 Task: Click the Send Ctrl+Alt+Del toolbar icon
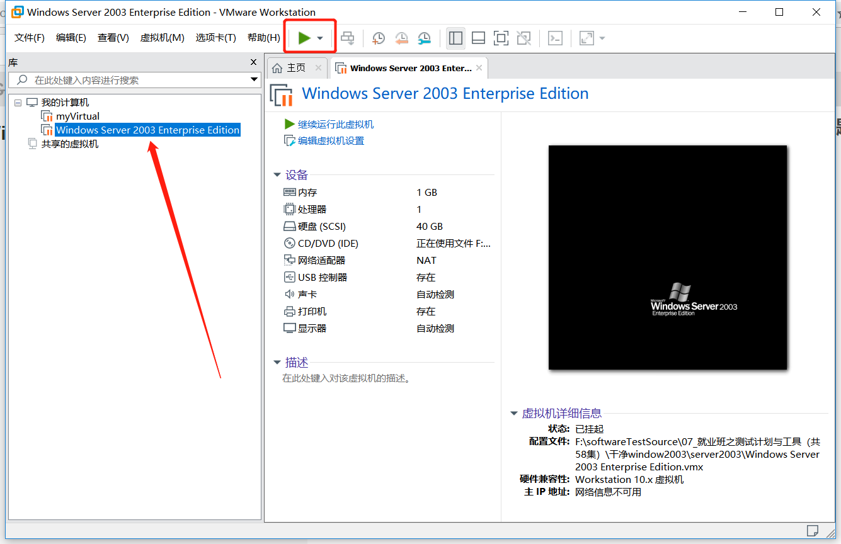click(348, 38)
